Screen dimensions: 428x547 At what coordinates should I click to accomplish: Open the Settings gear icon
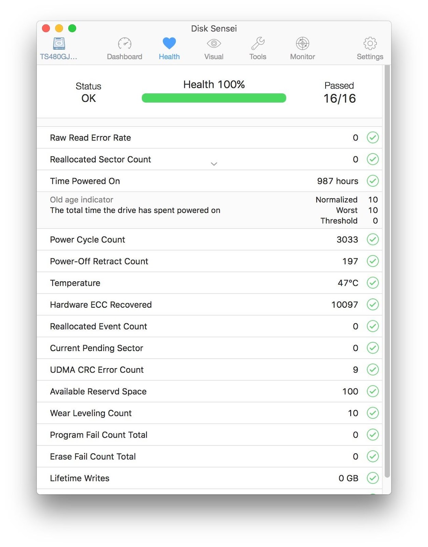(370, 43)
